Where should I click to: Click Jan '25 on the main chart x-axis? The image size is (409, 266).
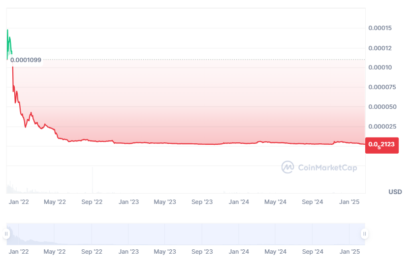(x=349, y=202)
